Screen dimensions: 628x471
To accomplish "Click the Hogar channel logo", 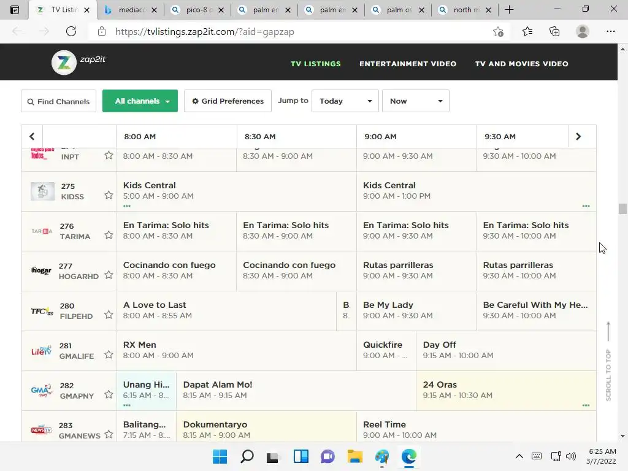I will [41, 270].
